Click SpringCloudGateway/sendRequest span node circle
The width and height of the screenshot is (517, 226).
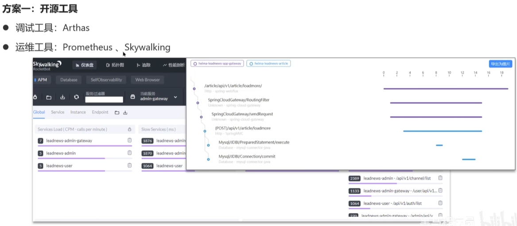tap(201, 117)
